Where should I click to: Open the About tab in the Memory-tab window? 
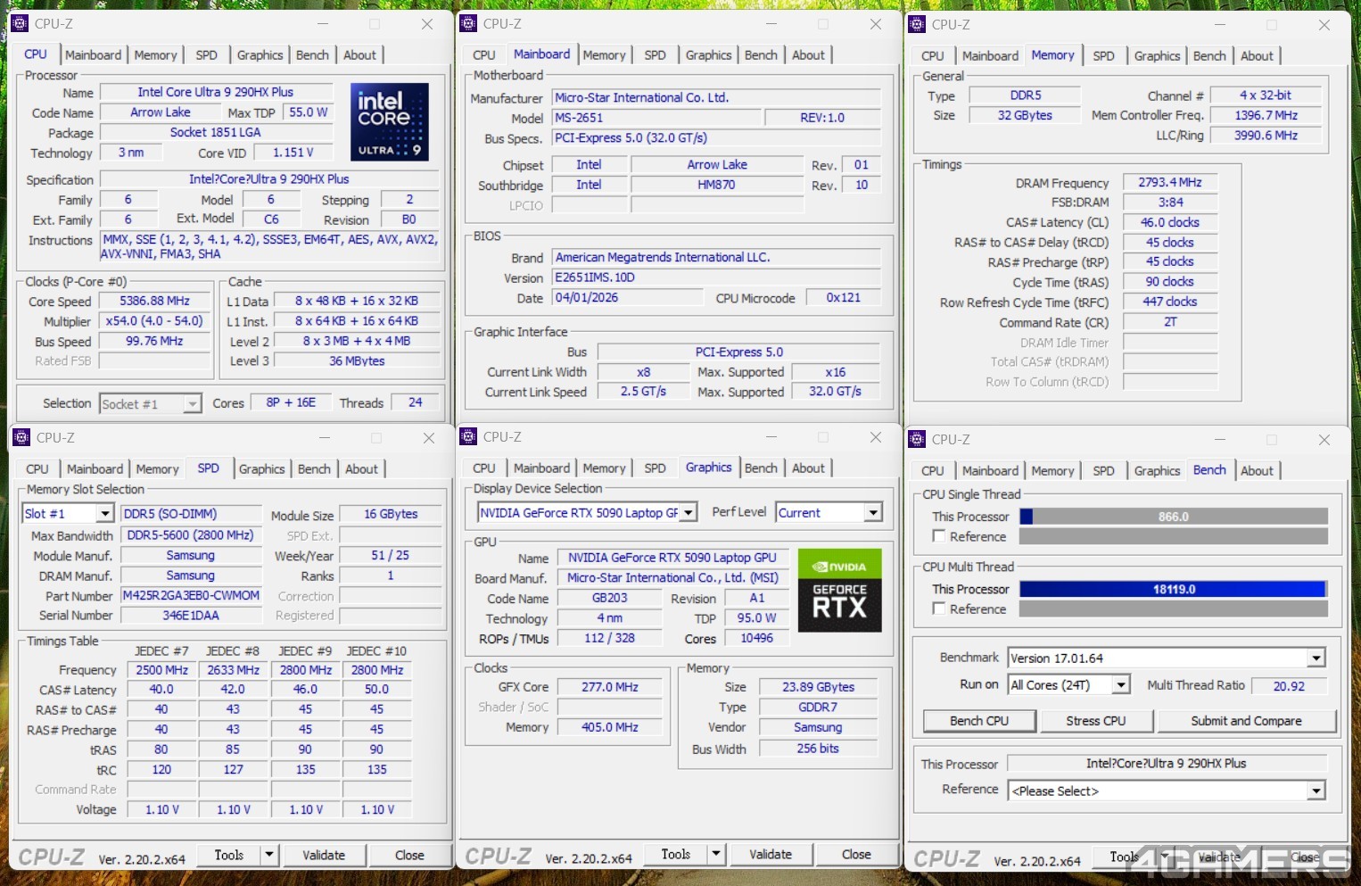(x=1257, y=56)
